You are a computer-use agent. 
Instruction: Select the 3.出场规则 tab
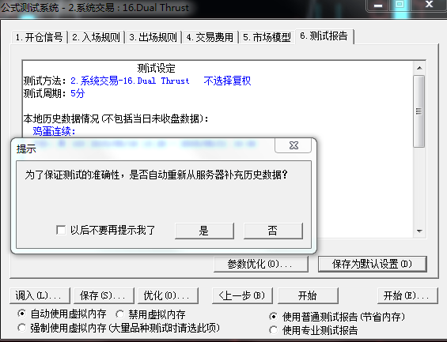[x=153, y=37]
